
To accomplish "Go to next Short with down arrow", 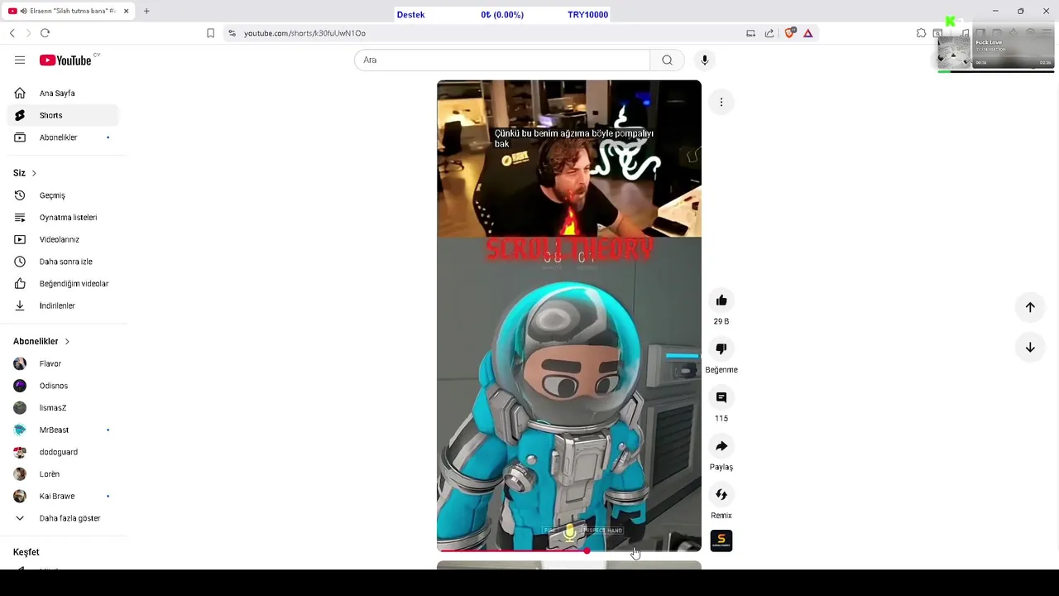I will point(1030,348).
